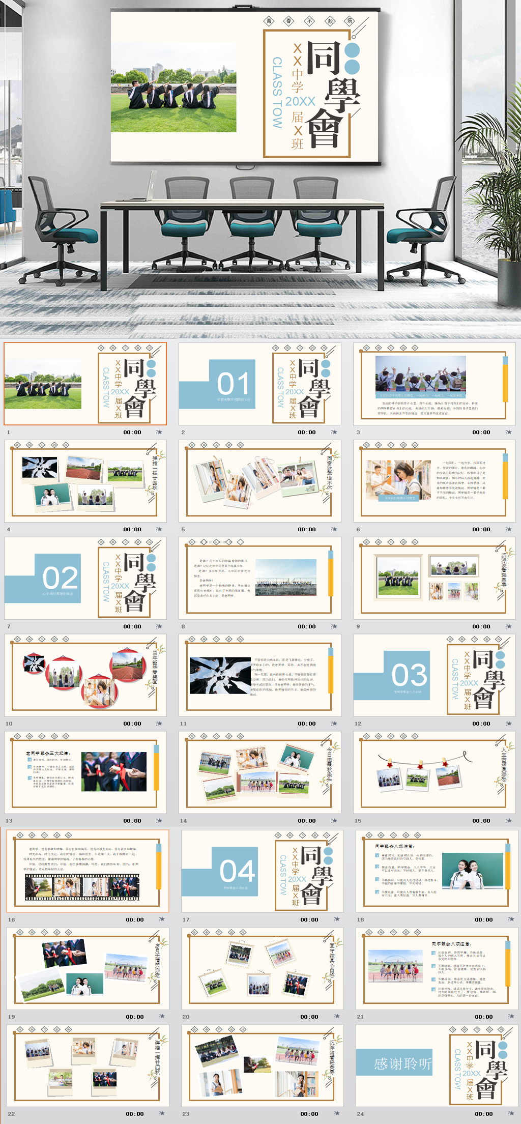The width and height of the screenshot is (521, 1124).
Task: Select slide 12 section 03 thumbnail
Action: pyautogui.click(x=435, y=675)
